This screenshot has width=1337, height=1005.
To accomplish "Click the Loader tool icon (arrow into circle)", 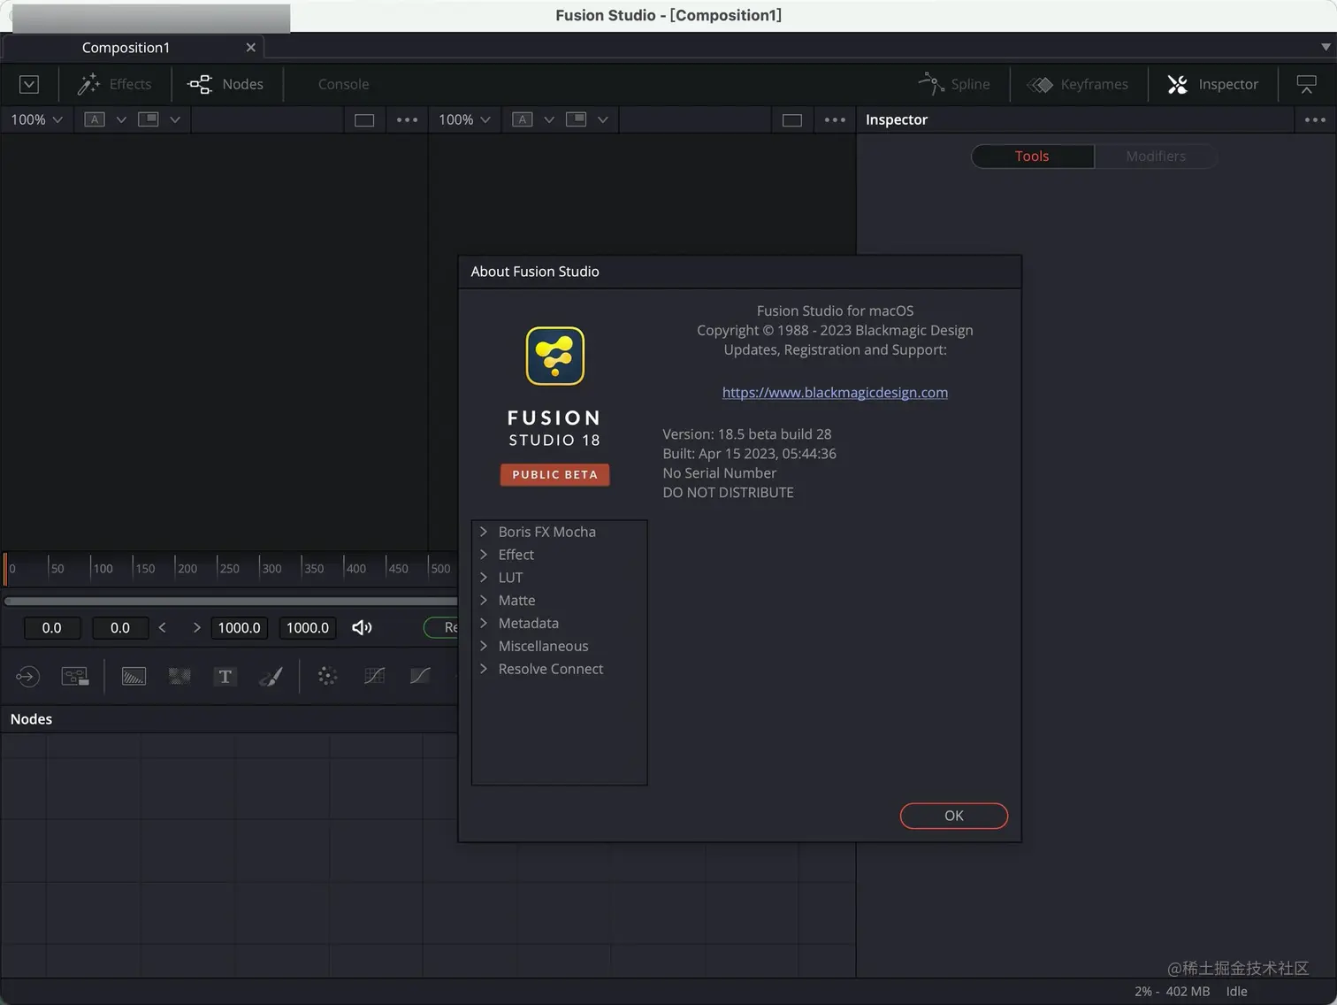I will click(27, 677).
